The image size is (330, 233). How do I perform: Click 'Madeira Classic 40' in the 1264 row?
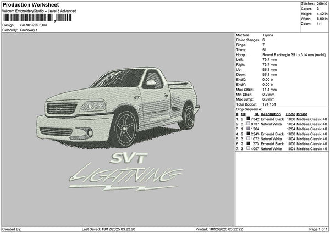pos(312,129)
